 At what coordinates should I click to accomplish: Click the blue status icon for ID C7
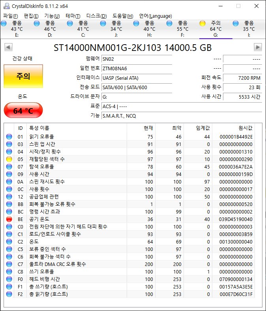9,264
